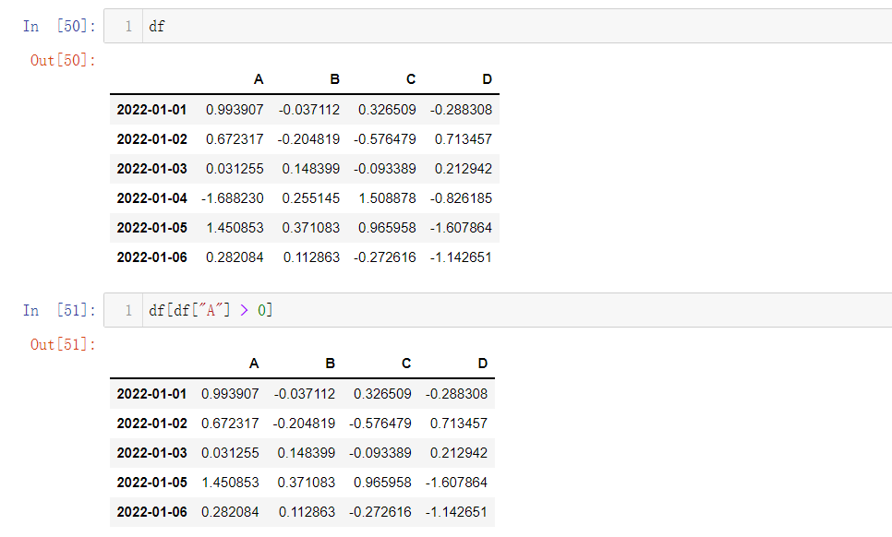The width and height of the screenshot is (892, 537).
Task: Click value -0.288308 in first table
Action: [462, 110]
